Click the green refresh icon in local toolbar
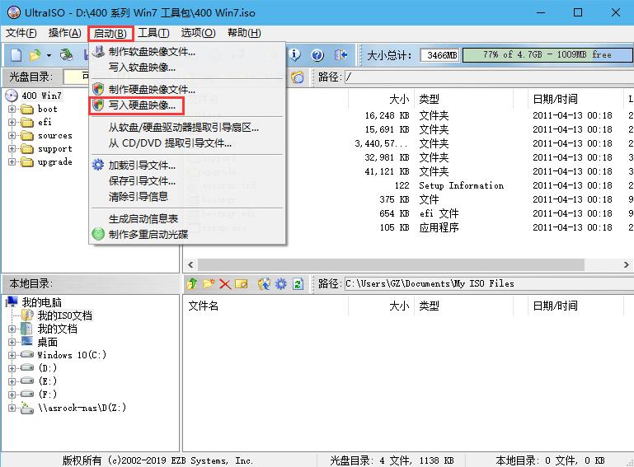Screen dimensions: 634x467 (x=298, y=284)
